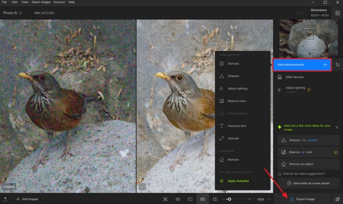Click the info icon beside Balance all color
Viewport: 343px width, 204px height.
point(336,152)
